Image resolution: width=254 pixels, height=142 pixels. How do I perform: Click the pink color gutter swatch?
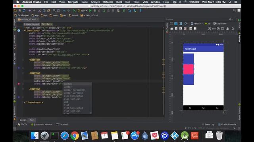[x=19, y=84]
